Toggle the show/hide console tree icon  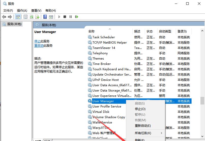(18, 17)
